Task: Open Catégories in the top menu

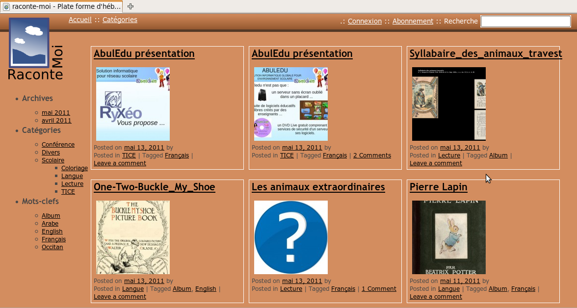Action: pyautogui.click(x=120, y=20)
